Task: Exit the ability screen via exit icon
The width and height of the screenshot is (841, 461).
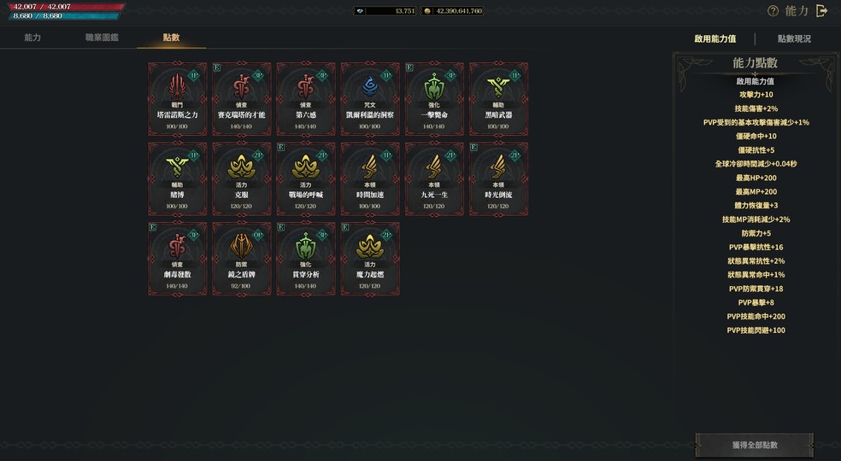Action: pyautogui.click(x=821, y=11)
